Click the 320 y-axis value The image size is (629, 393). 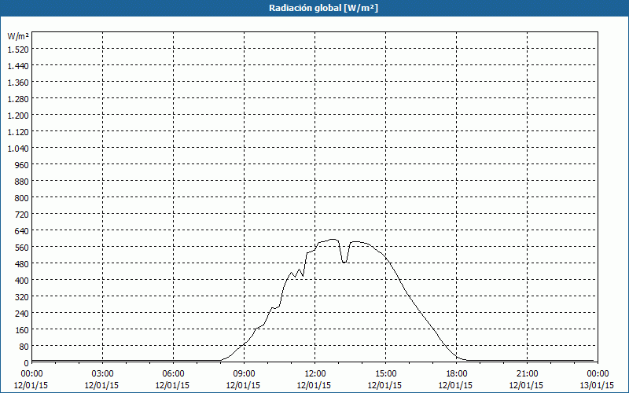(x=24, y=297)
